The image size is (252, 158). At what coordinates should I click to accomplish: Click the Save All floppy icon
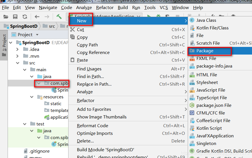pos(15,17)
